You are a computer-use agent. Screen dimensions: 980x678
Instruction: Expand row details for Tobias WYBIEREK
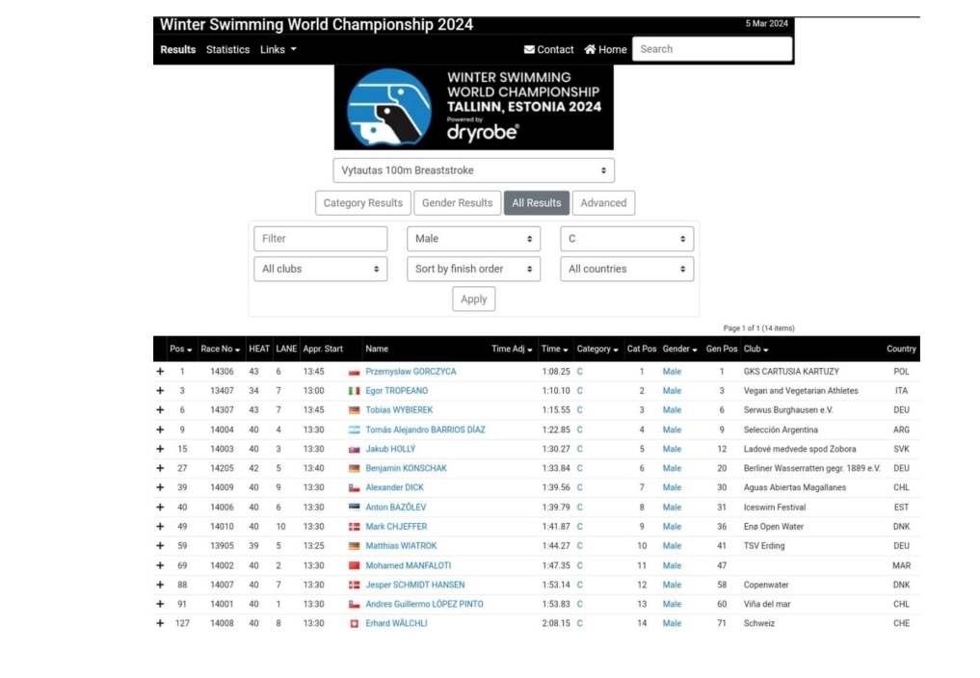pos(160,410)
